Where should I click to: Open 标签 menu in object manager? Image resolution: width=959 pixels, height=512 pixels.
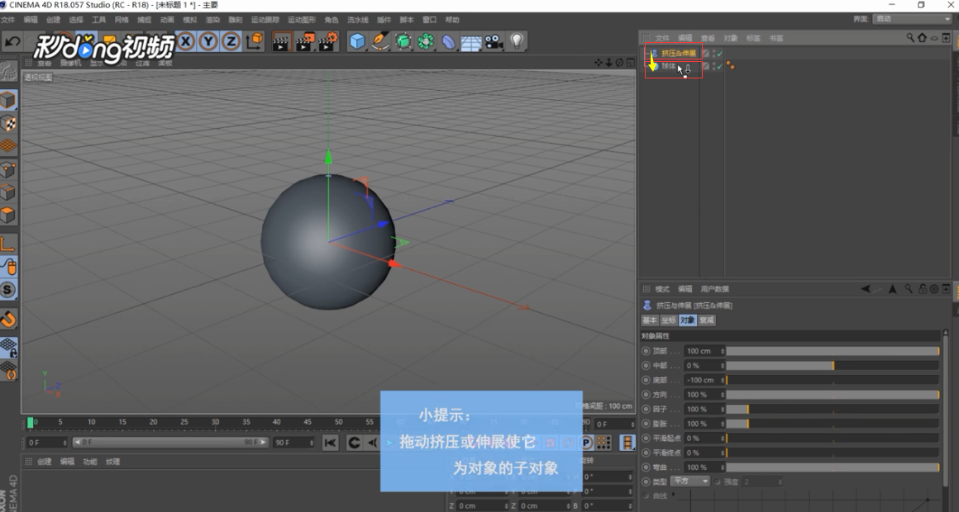tap(753, 38)
